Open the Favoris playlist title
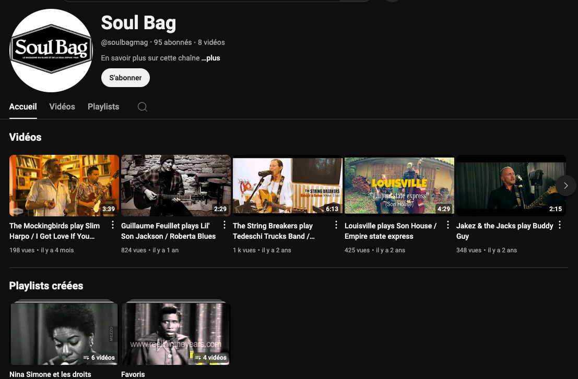 coord(133,374)
